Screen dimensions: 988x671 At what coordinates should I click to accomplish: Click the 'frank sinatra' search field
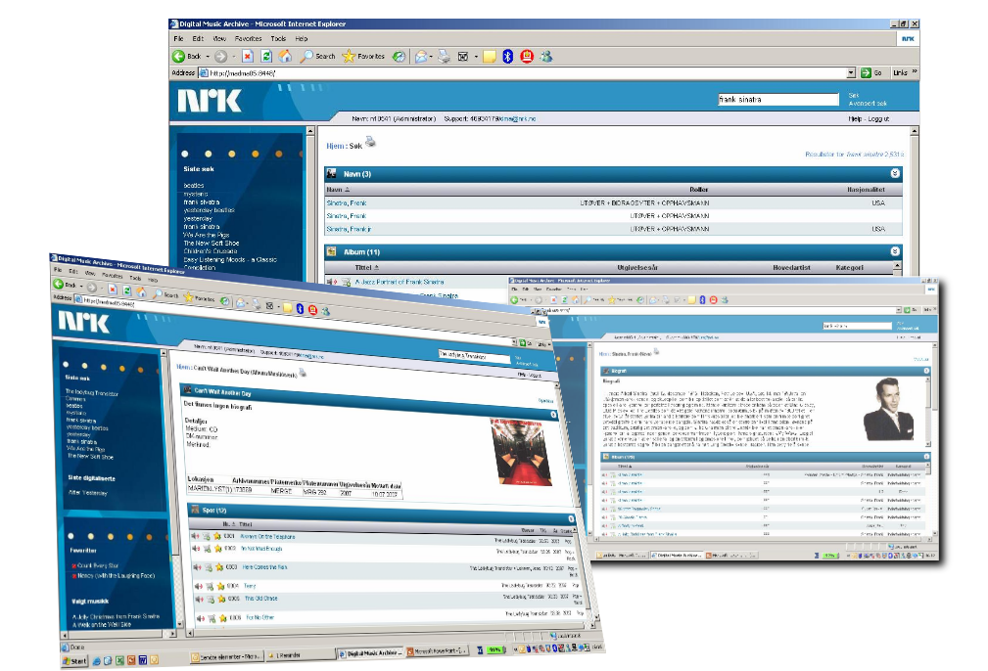point(777,99)
